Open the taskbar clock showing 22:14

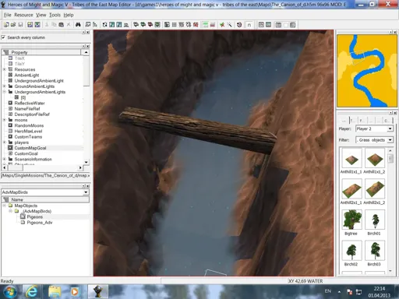pyautogui.click(x=380, y=292)
